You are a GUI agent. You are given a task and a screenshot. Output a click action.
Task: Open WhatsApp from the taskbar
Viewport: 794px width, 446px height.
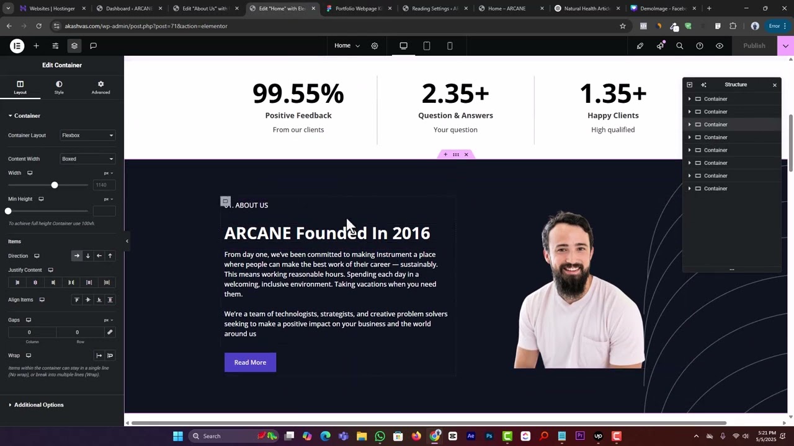pos(380,436)
